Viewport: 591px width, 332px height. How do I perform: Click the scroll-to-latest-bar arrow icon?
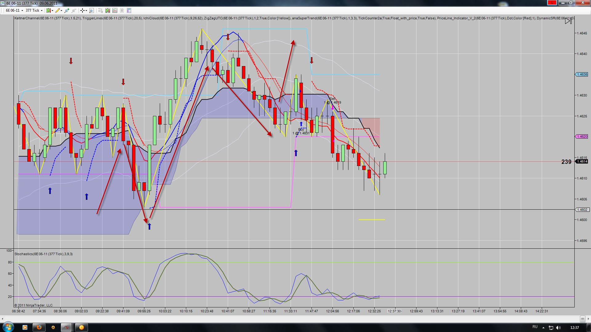tap(568, 21)
